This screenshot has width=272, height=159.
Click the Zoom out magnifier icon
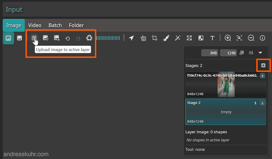pos(251,38)
